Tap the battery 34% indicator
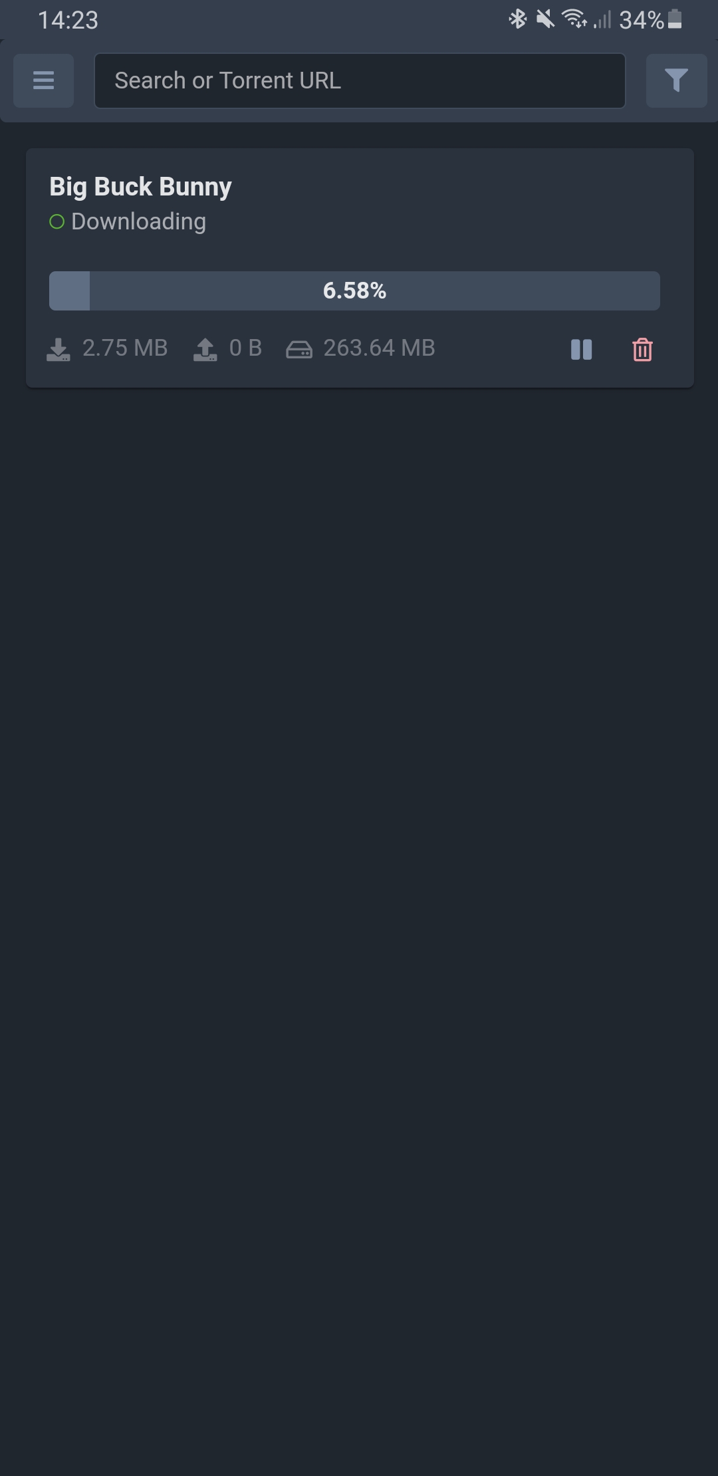Screen dimensions: 718x1476 [651, 20]
